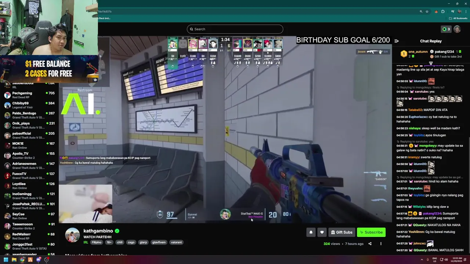Image resolution: width=470 pixels, height=264 pixels.
Task: Open Apollo_TV channel in the sidebar
Action: [29, 155]
